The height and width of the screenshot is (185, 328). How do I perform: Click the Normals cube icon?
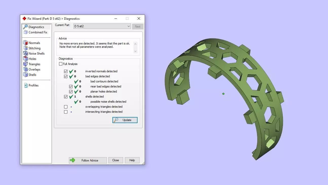pos(25,43)
